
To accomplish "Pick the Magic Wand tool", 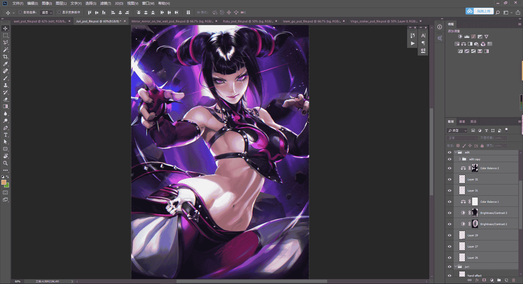I will [x=5, y=50].
